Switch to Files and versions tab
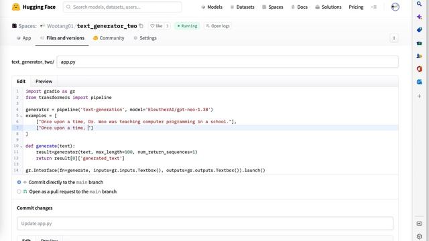The width and height of the screenshot is (429, 241). 62,38
